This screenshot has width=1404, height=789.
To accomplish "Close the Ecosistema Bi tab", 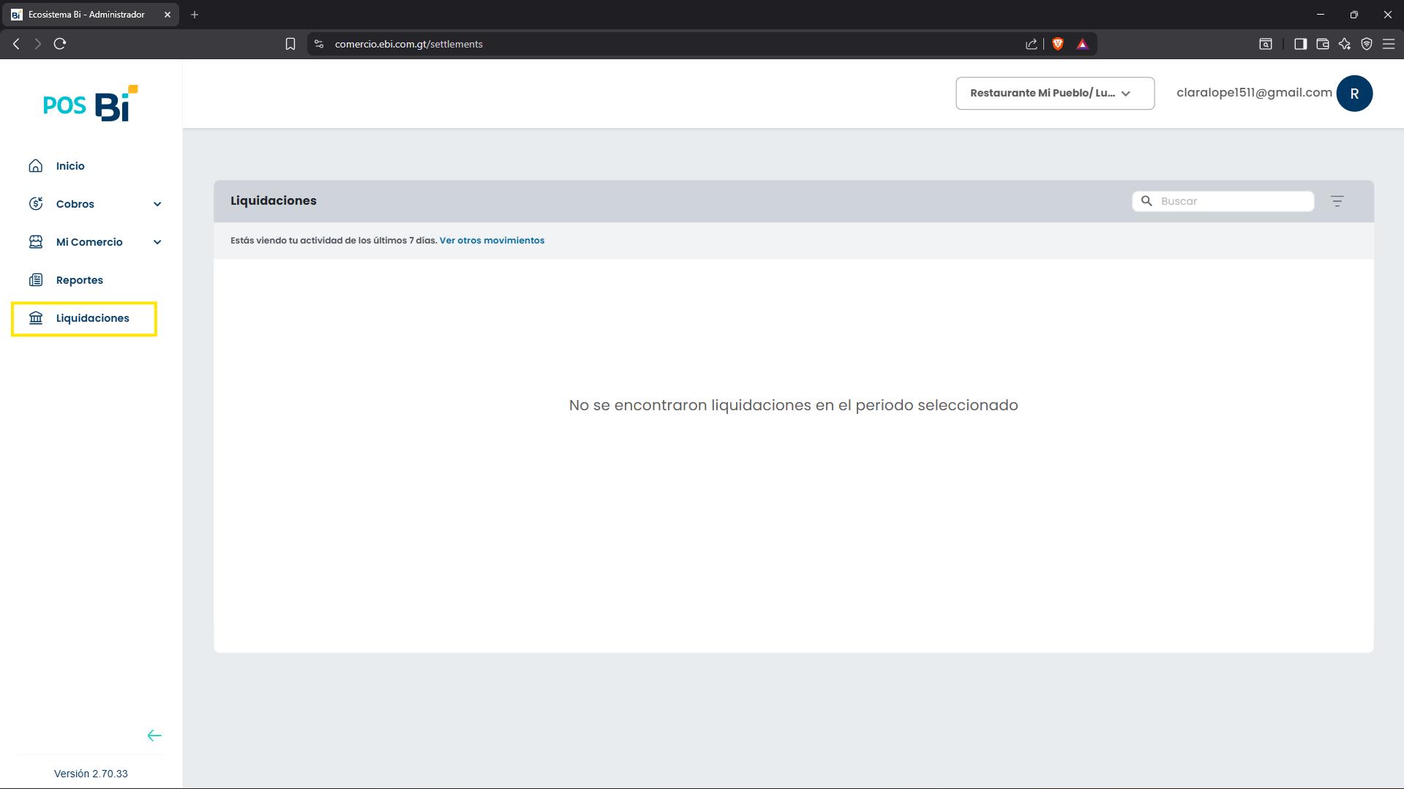I will pos(168,15).
